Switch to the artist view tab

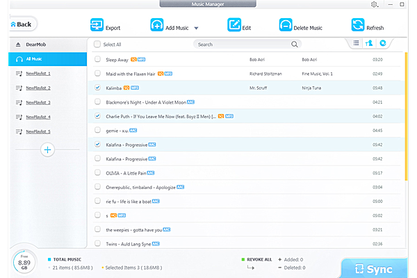369,44
